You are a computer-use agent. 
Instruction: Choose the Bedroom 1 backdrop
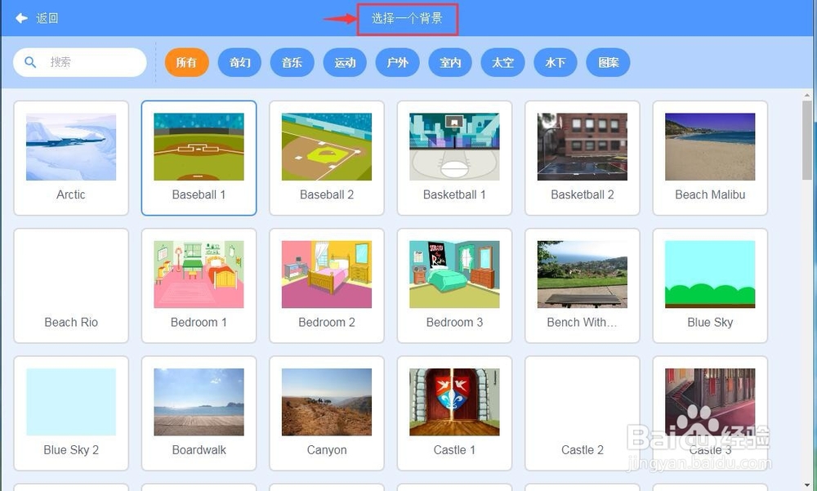tap(199, 286)
